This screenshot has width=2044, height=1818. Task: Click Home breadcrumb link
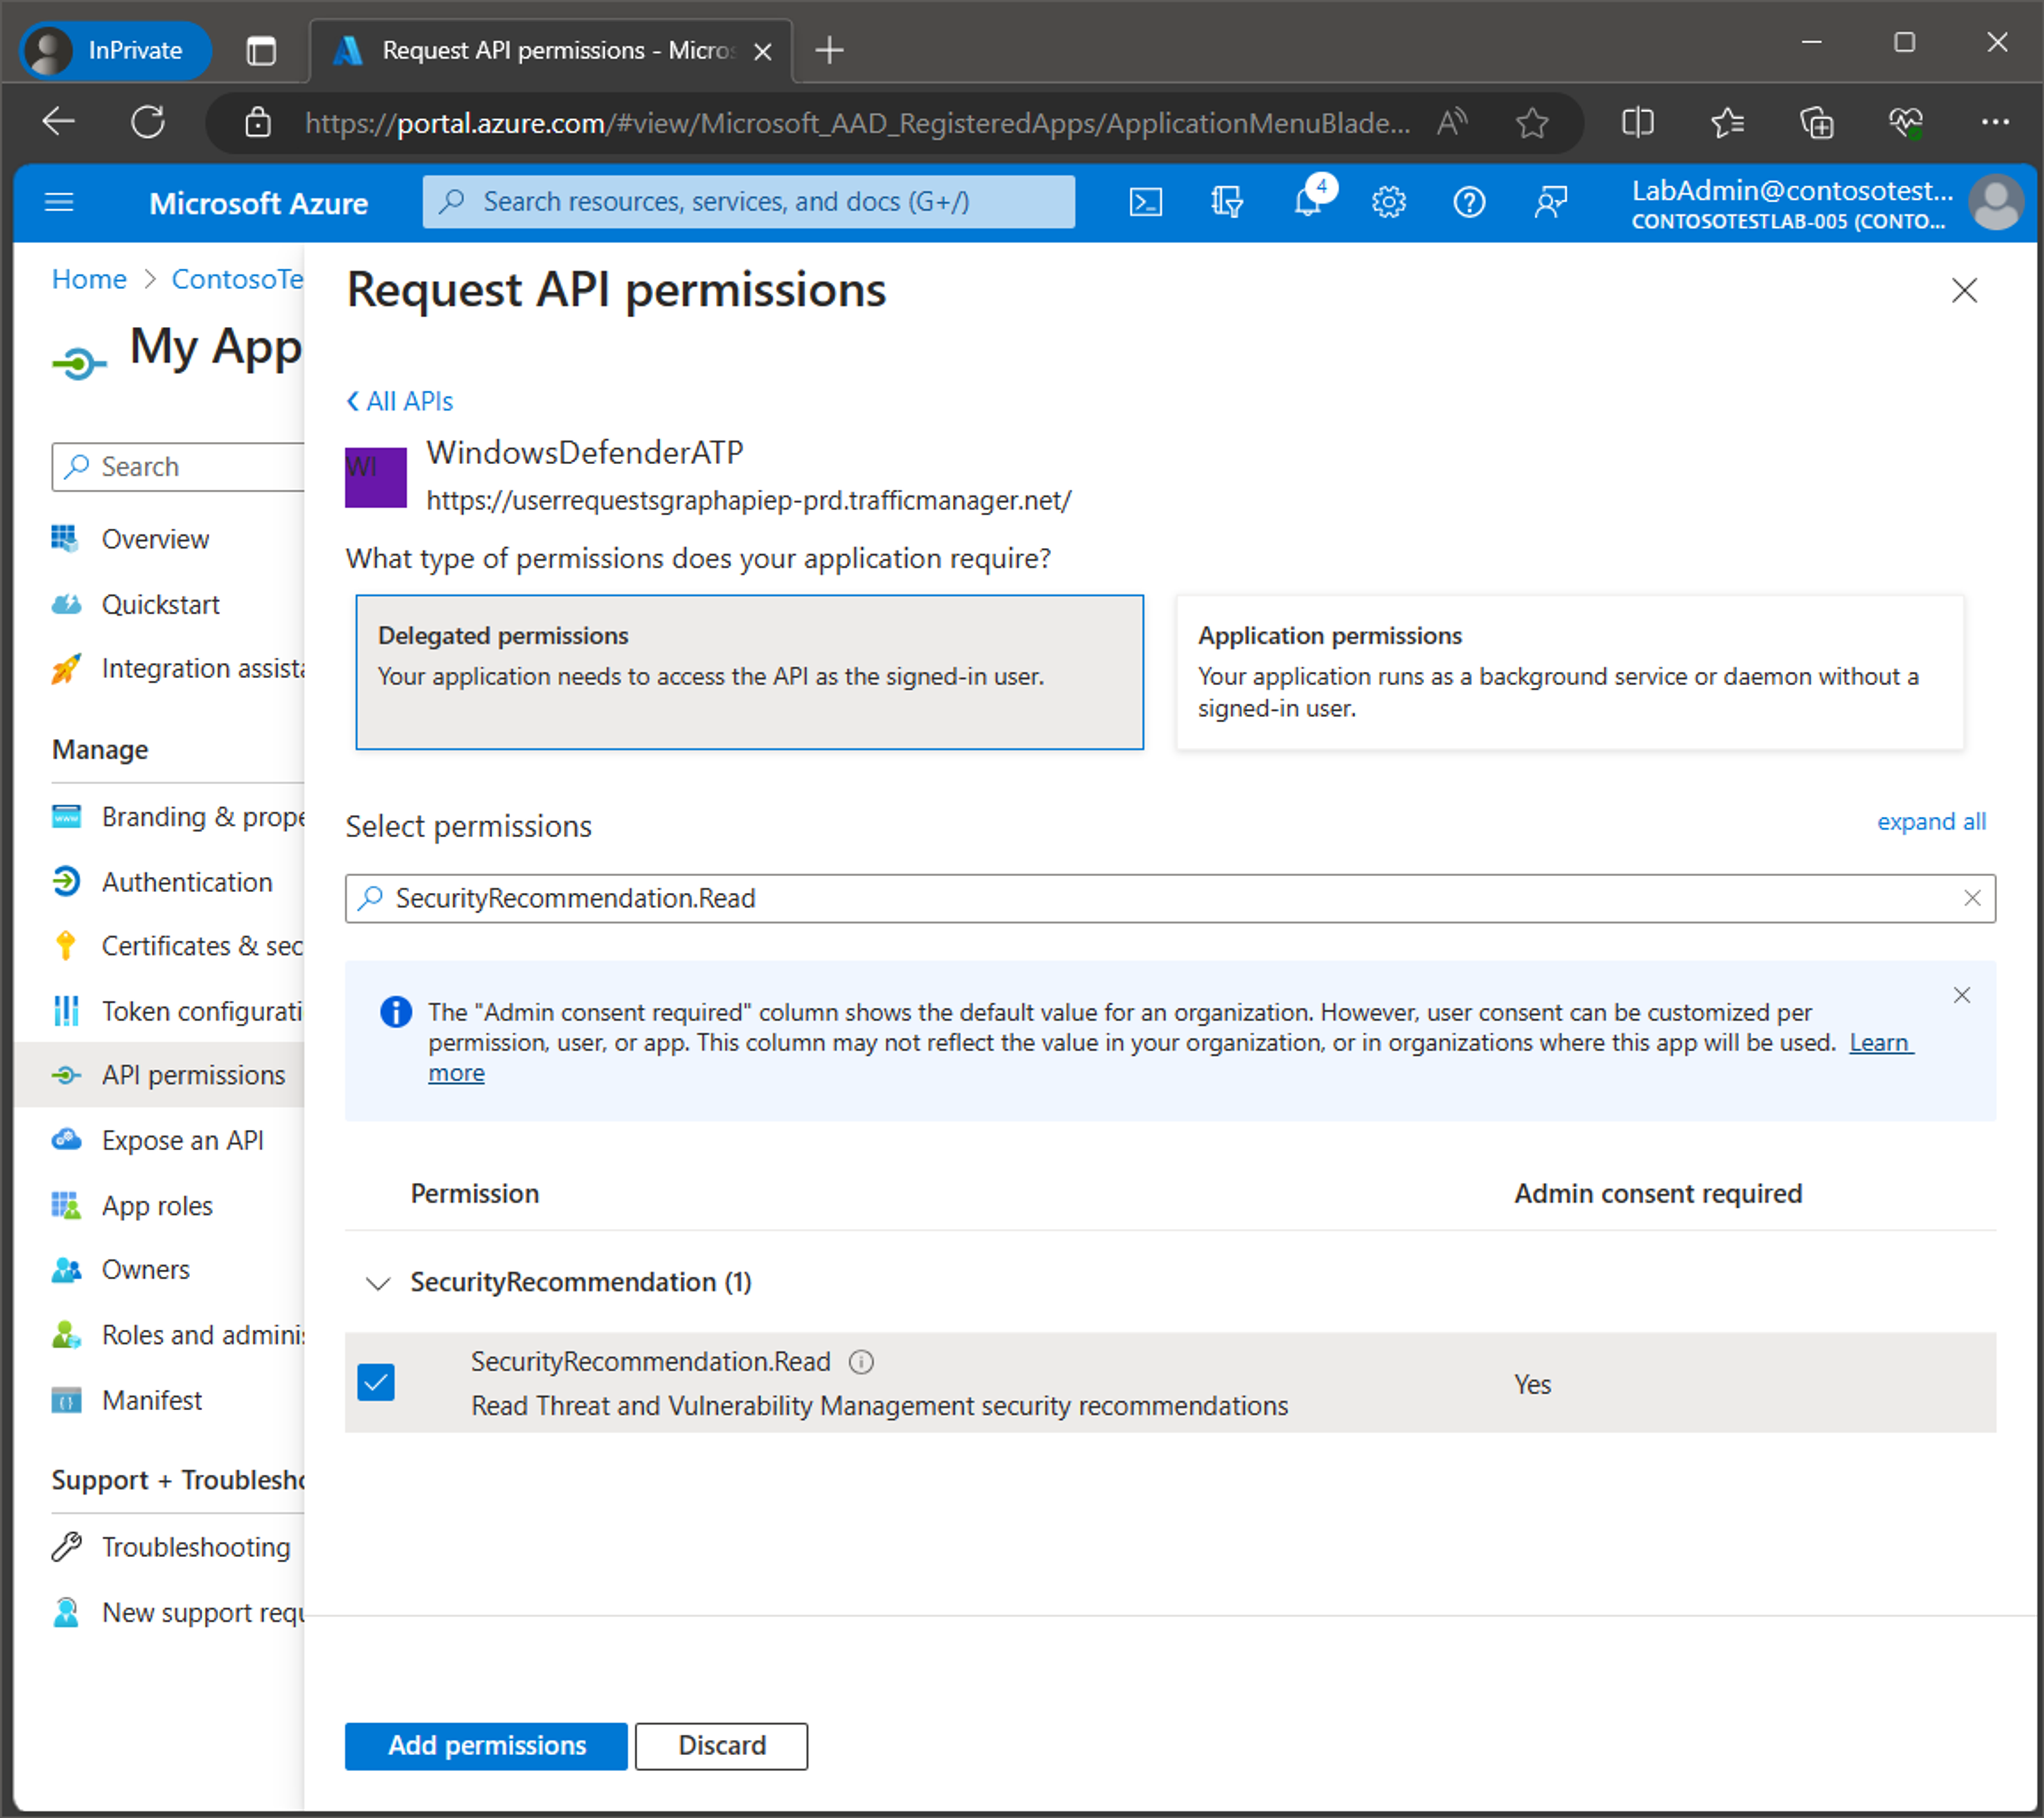click(x=89, y=279)
